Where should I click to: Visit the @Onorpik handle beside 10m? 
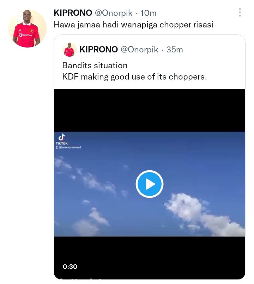coord(114,13)
